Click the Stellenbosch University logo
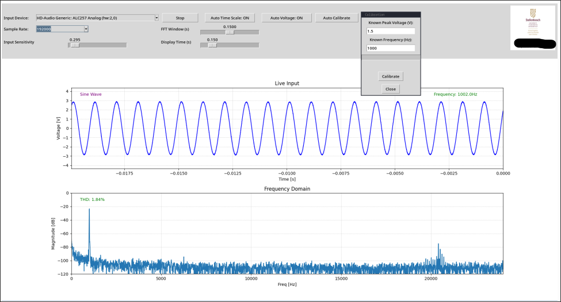 coord(532,22)
